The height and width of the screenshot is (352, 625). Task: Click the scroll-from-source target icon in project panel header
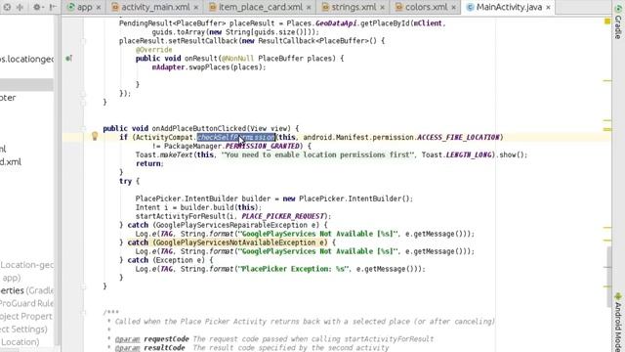tap(7, 7)
